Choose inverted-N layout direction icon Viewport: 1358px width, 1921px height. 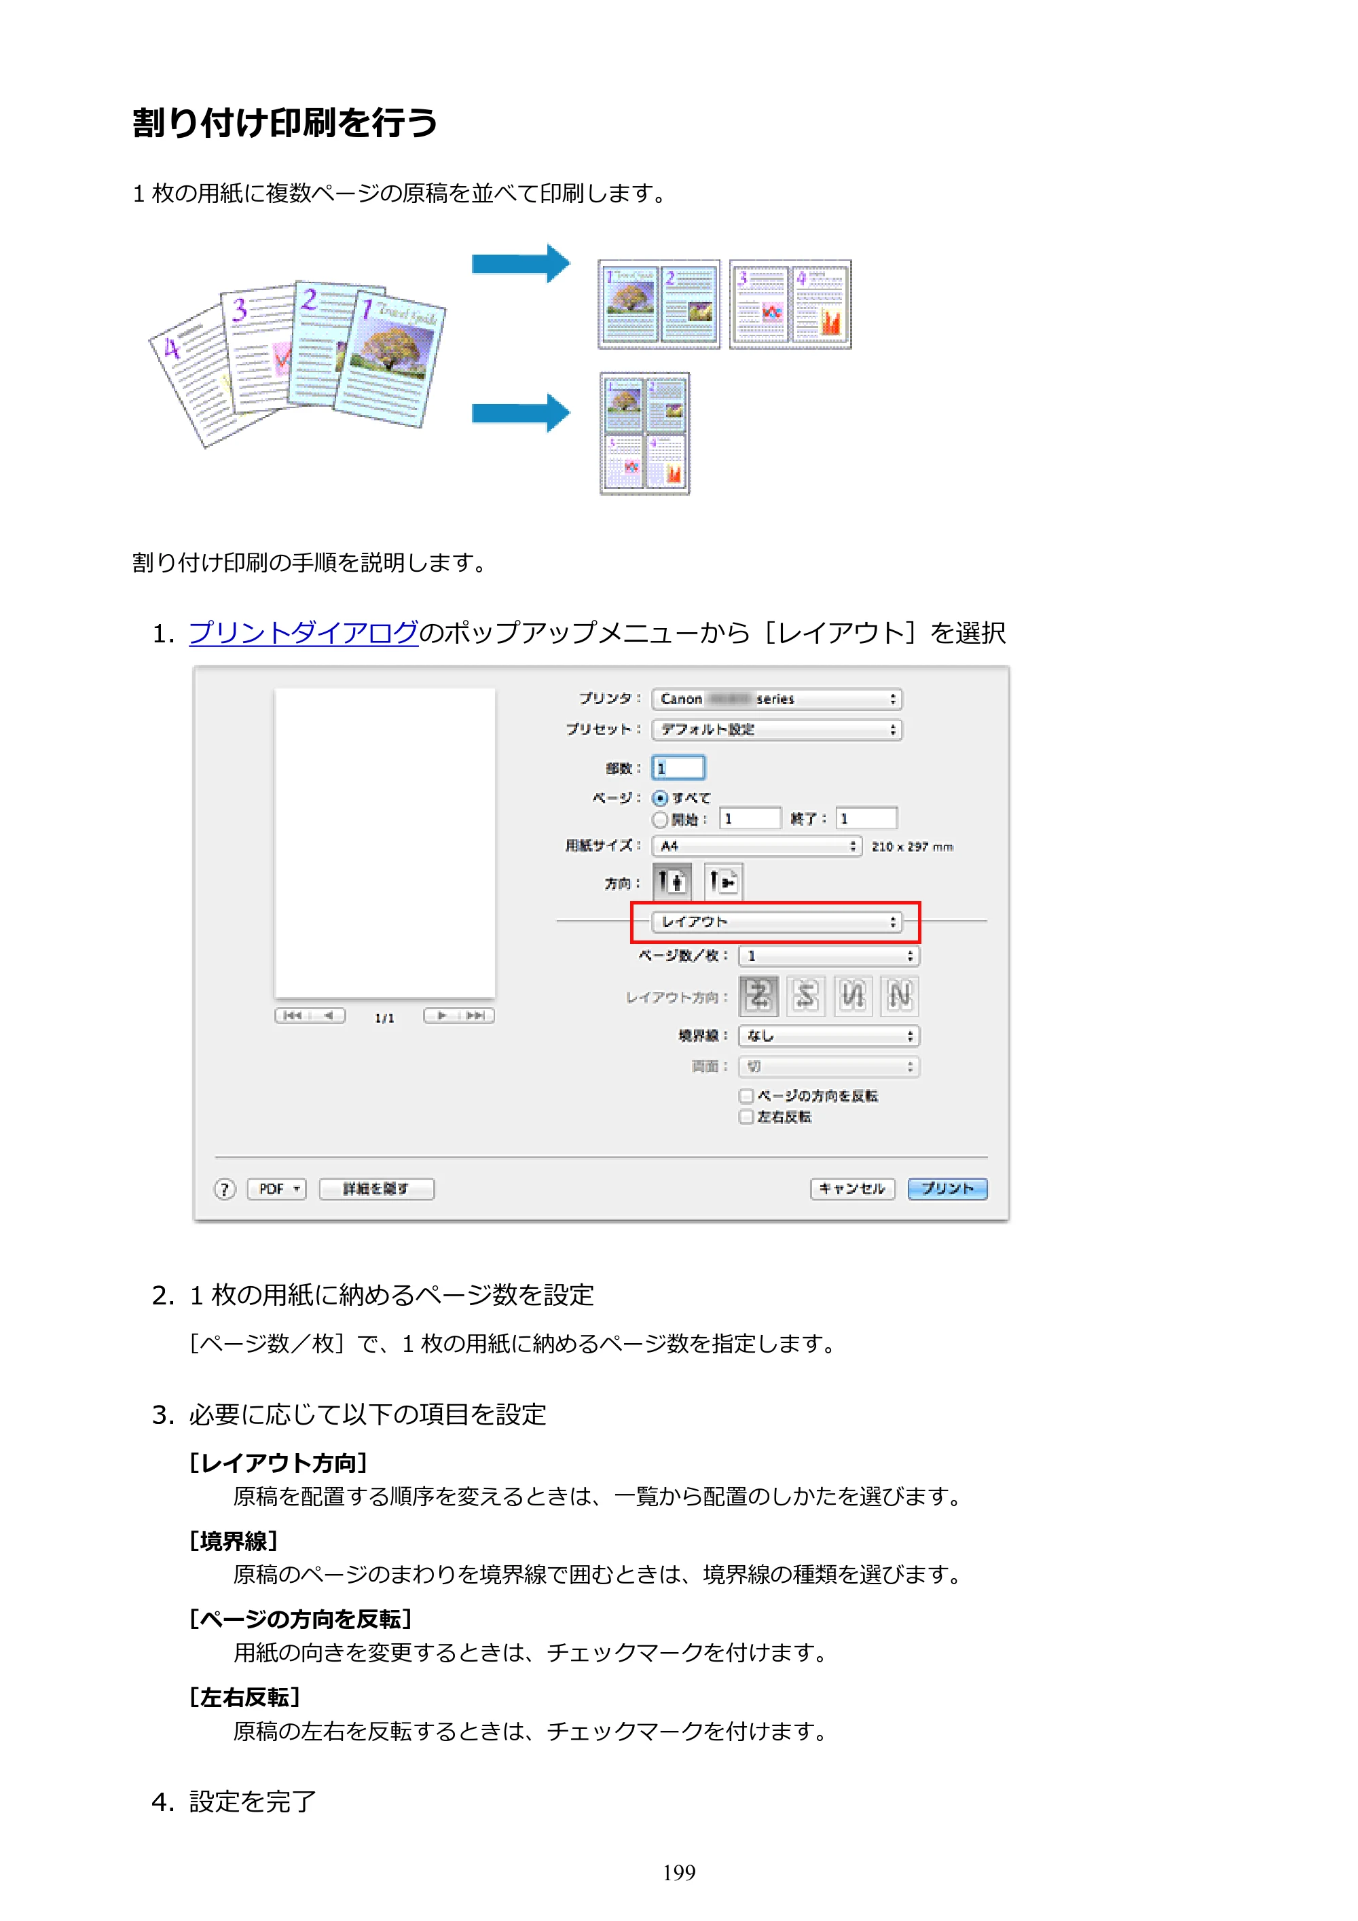[853, 995]
